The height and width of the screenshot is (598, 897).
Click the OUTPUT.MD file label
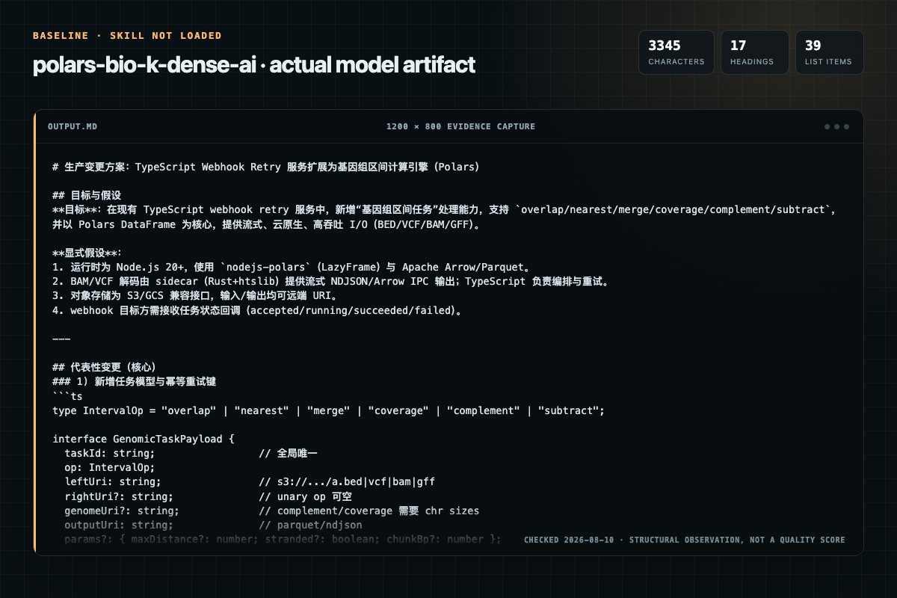coord(72,126)
